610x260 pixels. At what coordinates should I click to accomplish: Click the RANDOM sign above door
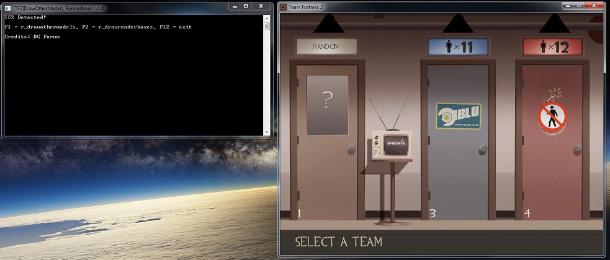[326, 46]
